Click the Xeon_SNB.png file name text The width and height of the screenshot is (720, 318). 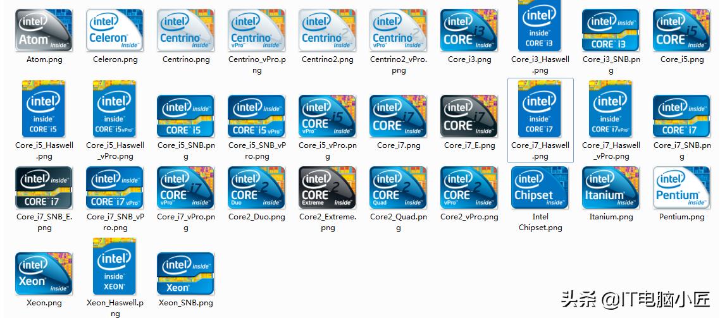[x=186, y=303]
